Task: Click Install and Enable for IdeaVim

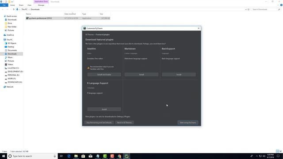Action: [x=104, y=75]
